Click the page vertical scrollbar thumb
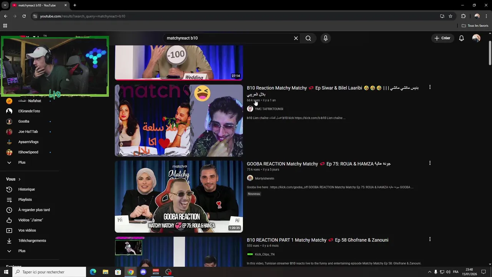The height and width of the screenshot is (277, 492). coord(490,53)
